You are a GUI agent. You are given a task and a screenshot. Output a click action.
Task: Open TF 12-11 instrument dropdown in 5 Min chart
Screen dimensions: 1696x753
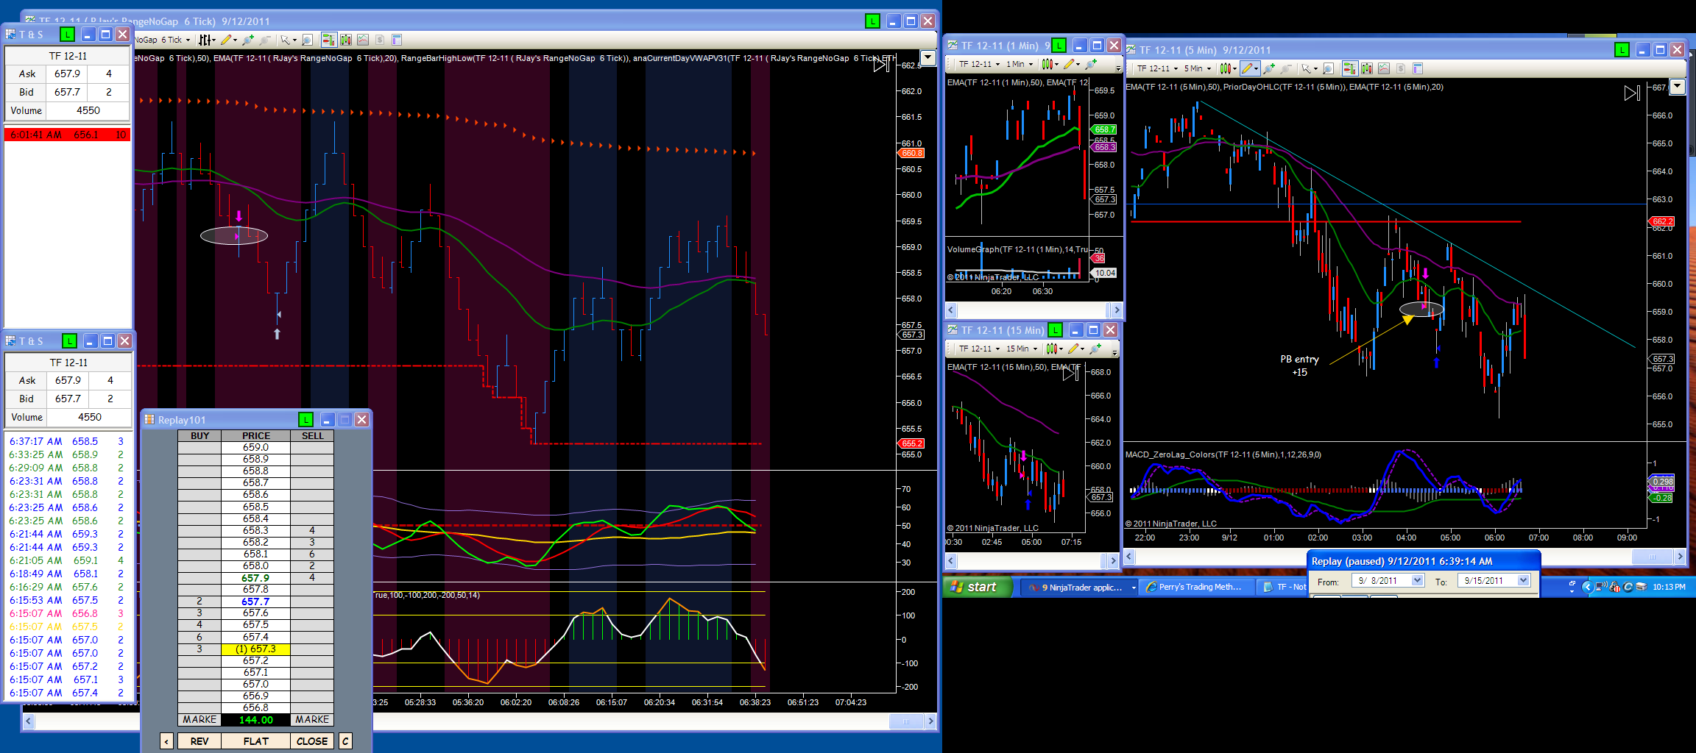pyautogui.click(x=1176, y=68)
